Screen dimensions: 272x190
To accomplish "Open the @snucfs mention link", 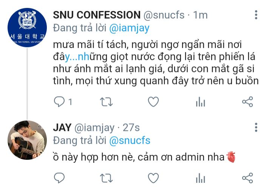I will [x=130, y=141].
